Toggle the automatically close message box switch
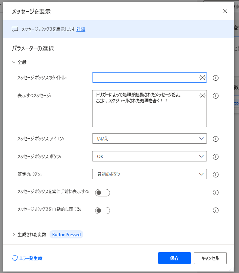 coord(103,211)
